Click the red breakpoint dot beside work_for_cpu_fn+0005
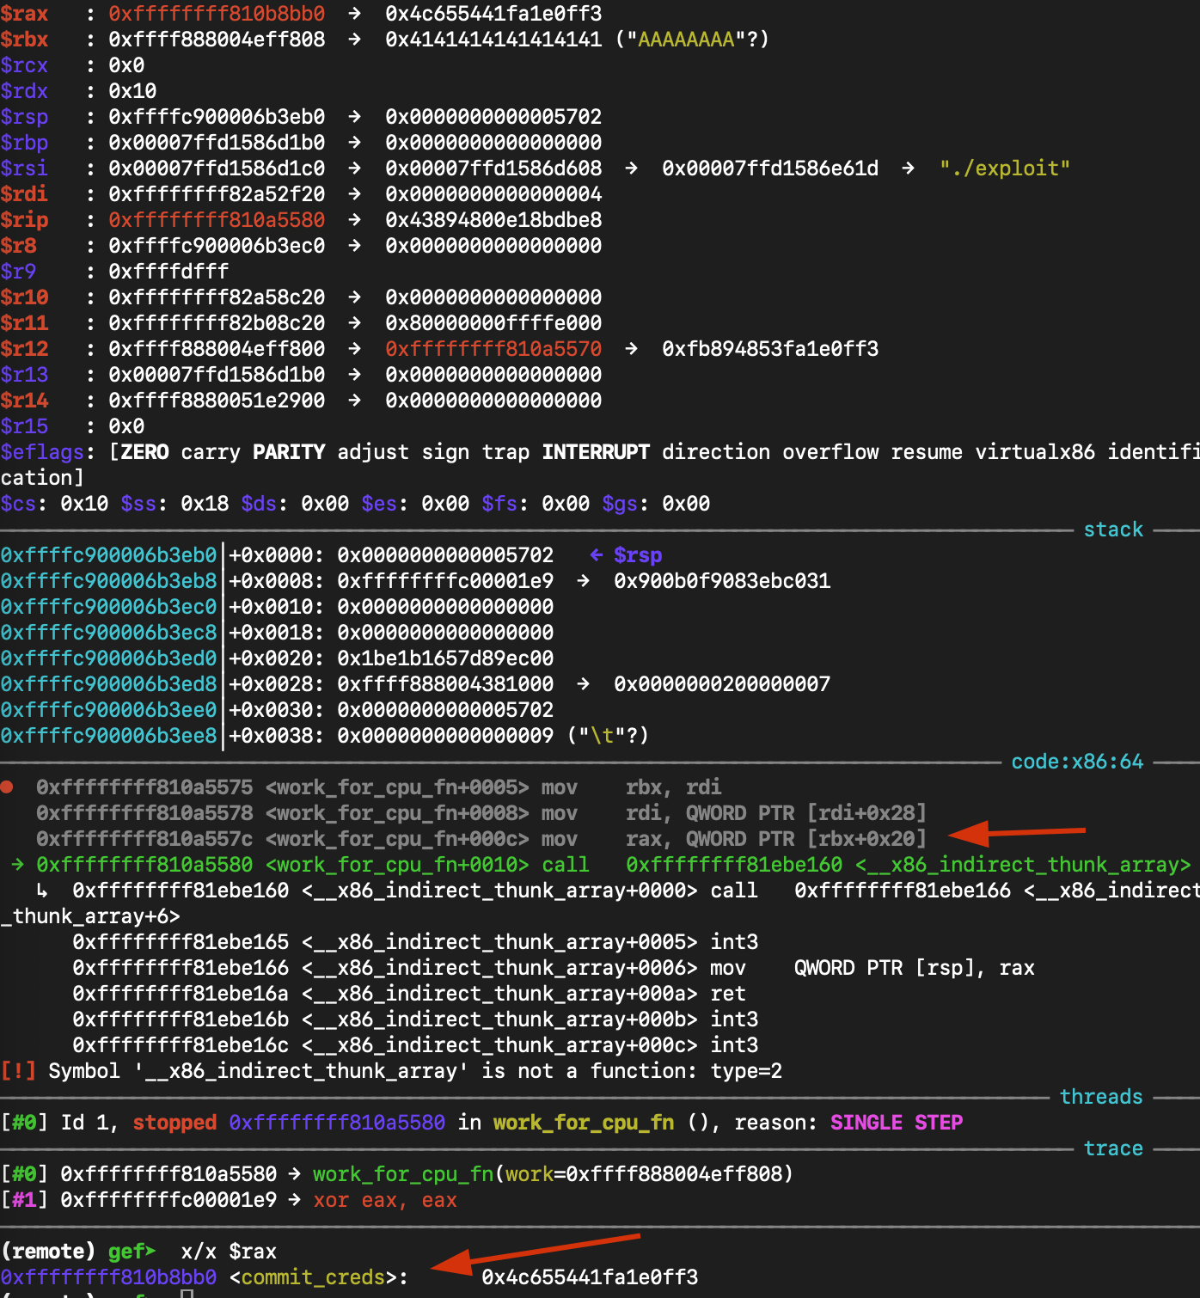This screenshot has width=1200, height=1298. (7, 787)
